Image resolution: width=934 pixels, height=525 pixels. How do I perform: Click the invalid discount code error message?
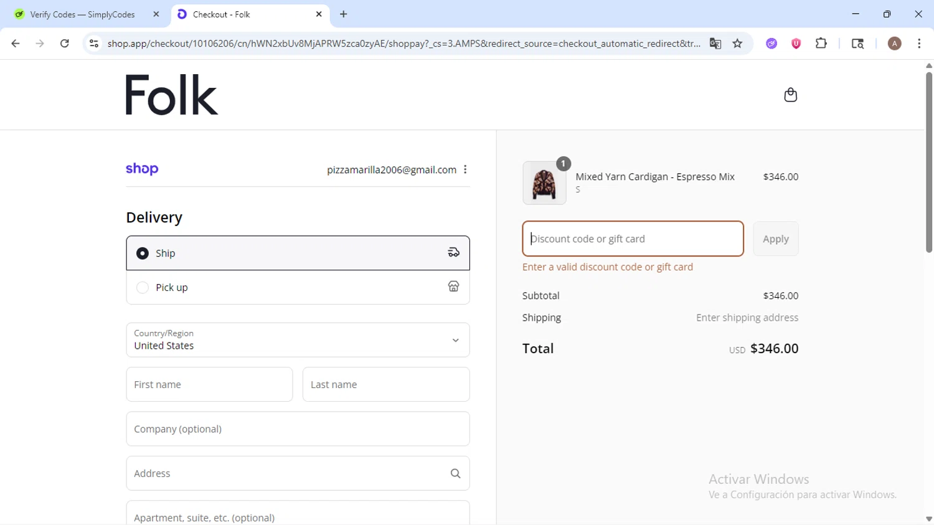tap(608, 267)
